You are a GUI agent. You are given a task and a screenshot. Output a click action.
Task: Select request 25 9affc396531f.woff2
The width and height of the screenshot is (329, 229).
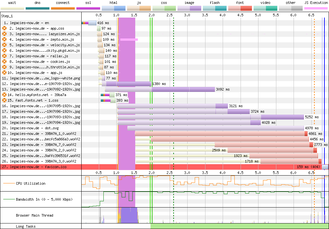(41, 156)
